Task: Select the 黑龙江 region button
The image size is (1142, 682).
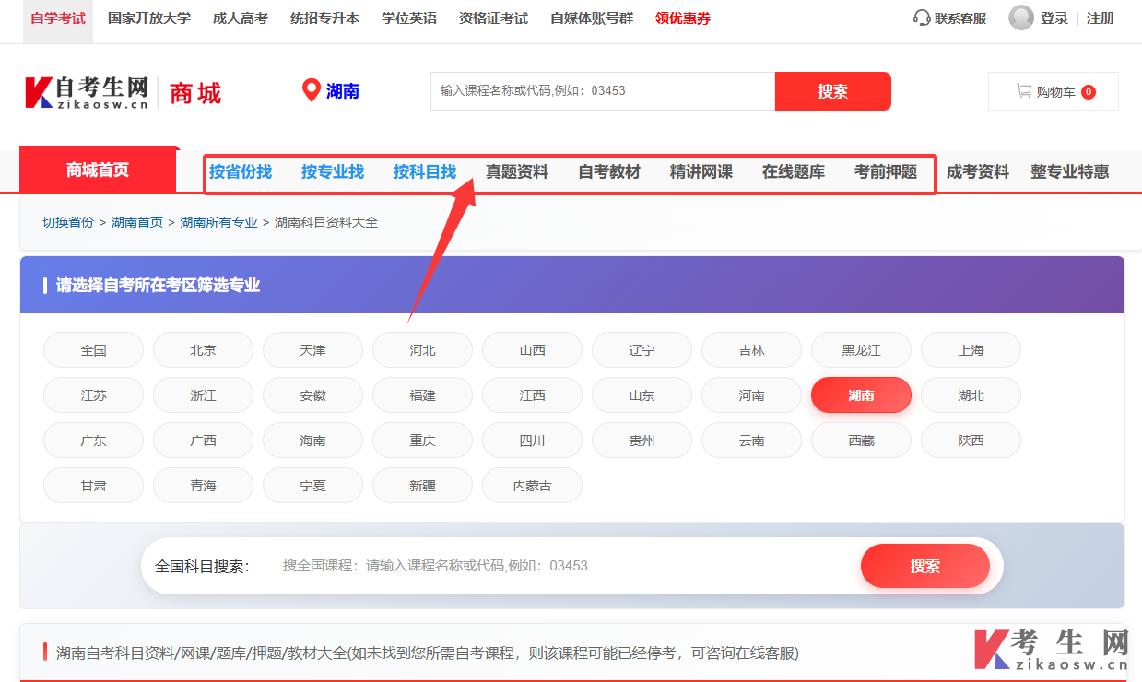Action: click(x=861, y=350)
